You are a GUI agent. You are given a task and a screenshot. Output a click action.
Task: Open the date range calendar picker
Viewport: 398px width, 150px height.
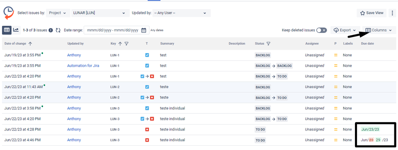tap(144, 30)
